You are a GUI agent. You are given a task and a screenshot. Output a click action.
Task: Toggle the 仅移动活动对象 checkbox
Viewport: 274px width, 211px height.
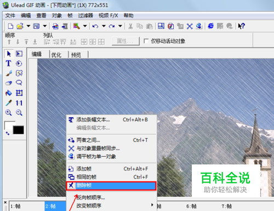[x=146, y=41]
